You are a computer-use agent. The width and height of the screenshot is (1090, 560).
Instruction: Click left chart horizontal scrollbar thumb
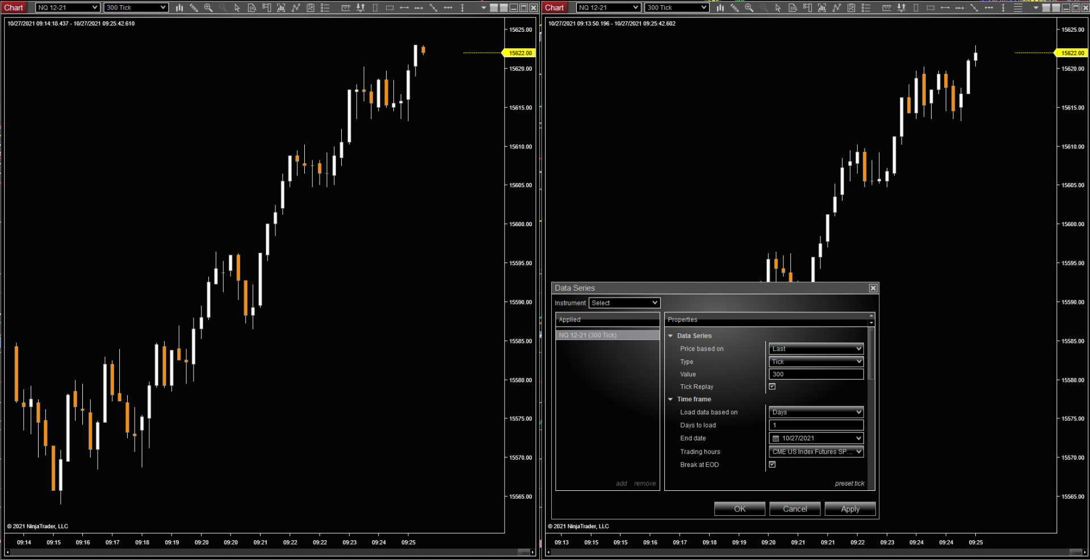pyautogui.click(x=523, y=552)
